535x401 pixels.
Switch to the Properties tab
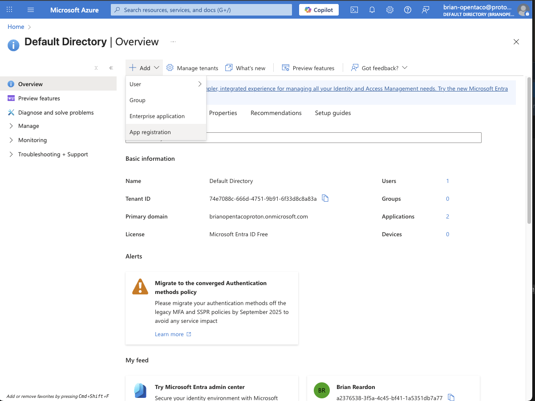point(223,113)
